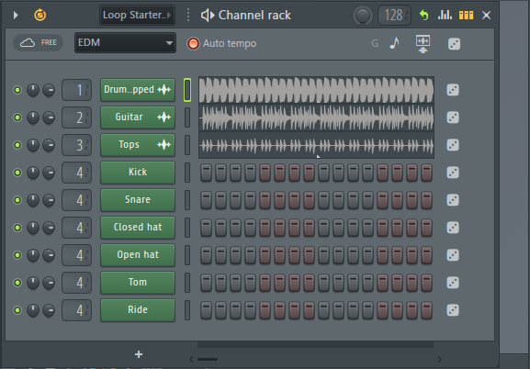Click the FREE cloud button
This screenshot has width=530, height=369.
(39, 42)
